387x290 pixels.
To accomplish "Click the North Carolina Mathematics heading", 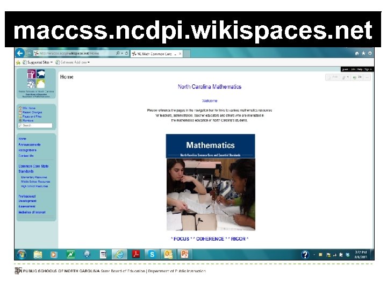I will click(x=210, y=87).
